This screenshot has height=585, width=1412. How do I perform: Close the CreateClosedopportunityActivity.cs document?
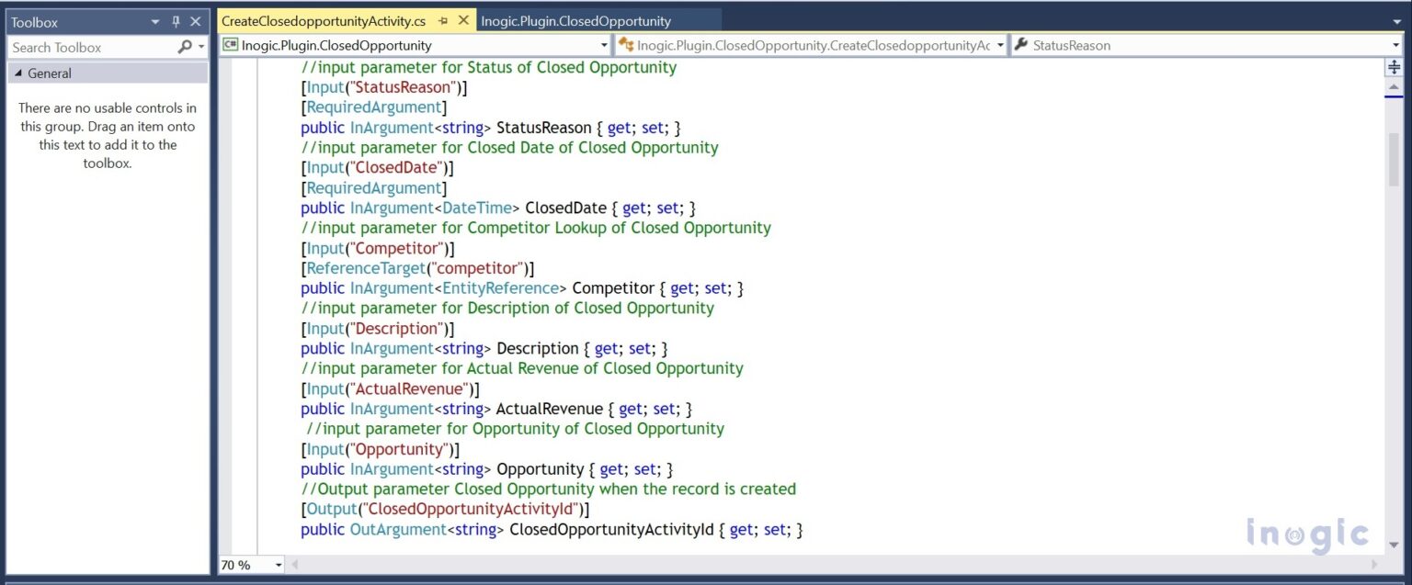[x=463, y=17]
